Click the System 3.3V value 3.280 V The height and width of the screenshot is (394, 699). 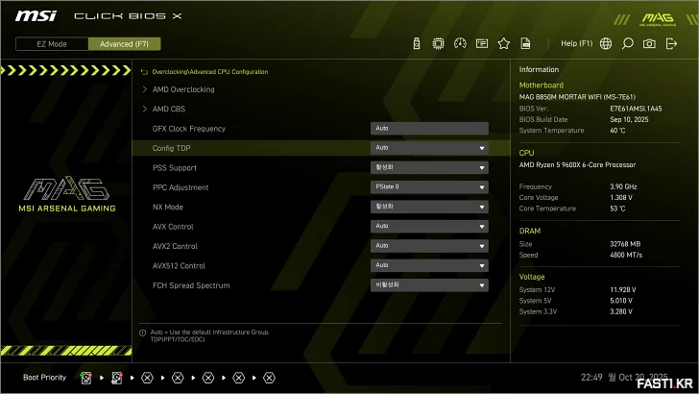click(x=621, y=312)
